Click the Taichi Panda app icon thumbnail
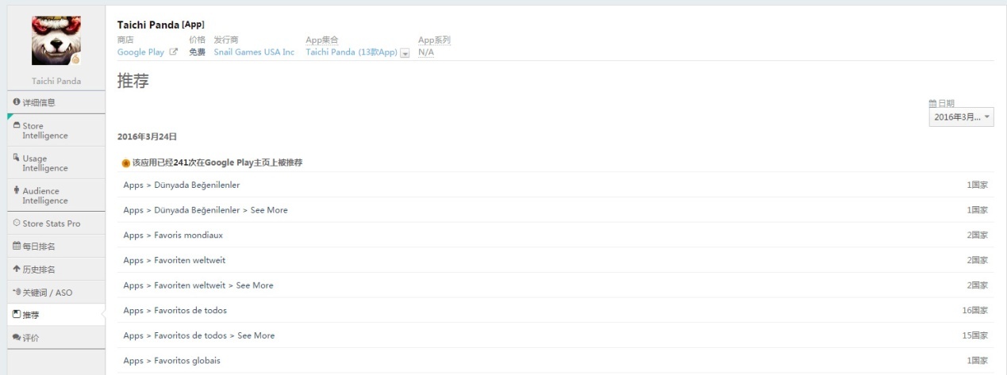The image size is (1007, 375). (x=56, y=41)
